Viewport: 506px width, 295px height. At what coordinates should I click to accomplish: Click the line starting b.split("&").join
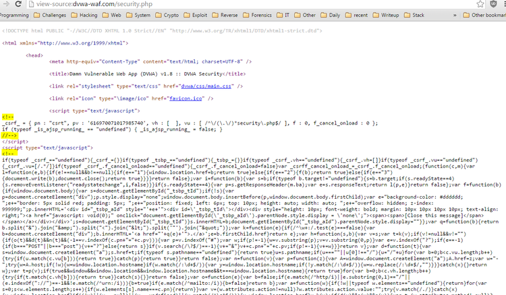tap(188, 228)
